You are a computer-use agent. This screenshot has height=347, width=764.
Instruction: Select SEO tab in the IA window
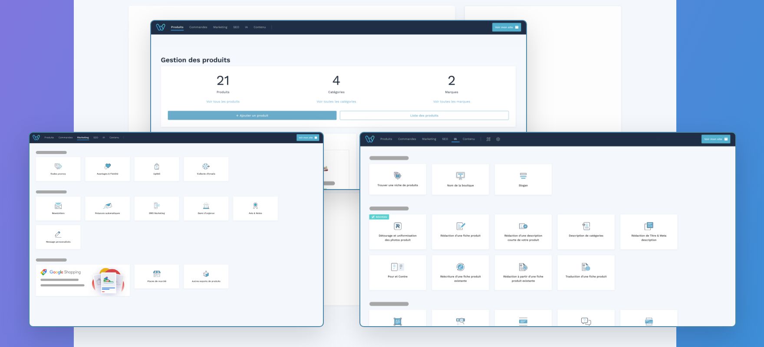click(x=445, y=139)
